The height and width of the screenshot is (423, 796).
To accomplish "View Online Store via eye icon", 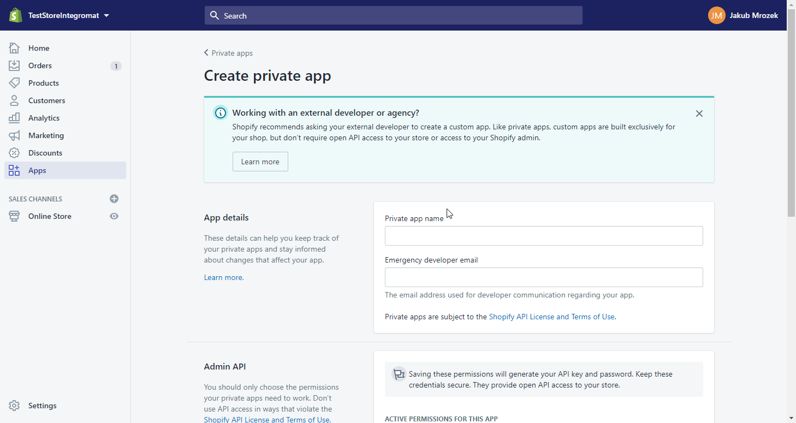I will [114, 216].
